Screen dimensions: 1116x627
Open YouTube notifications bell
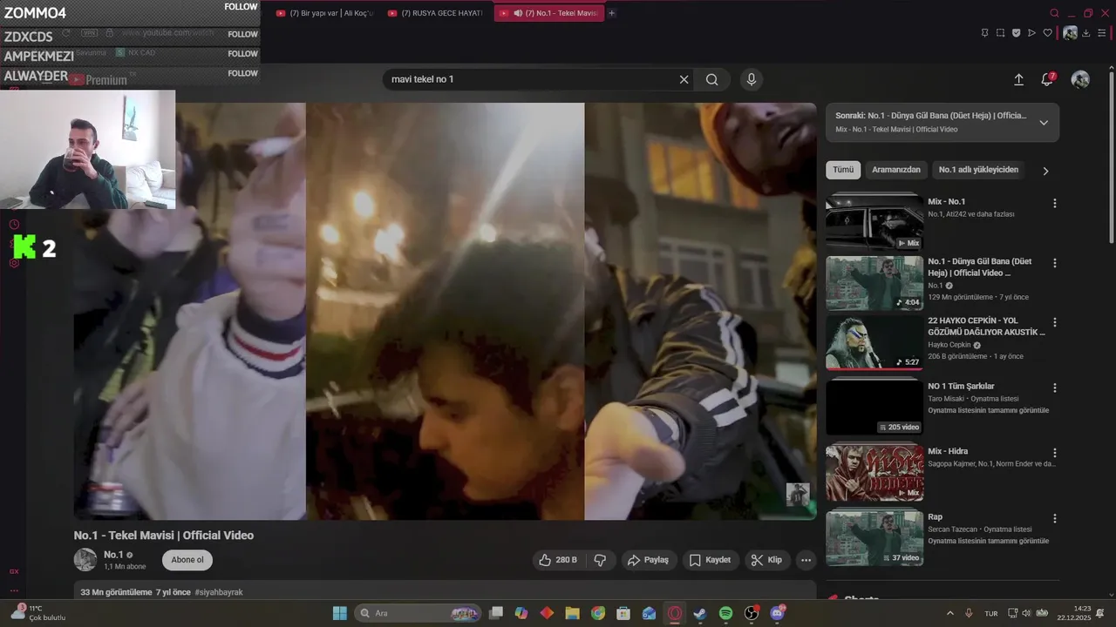1047,79
